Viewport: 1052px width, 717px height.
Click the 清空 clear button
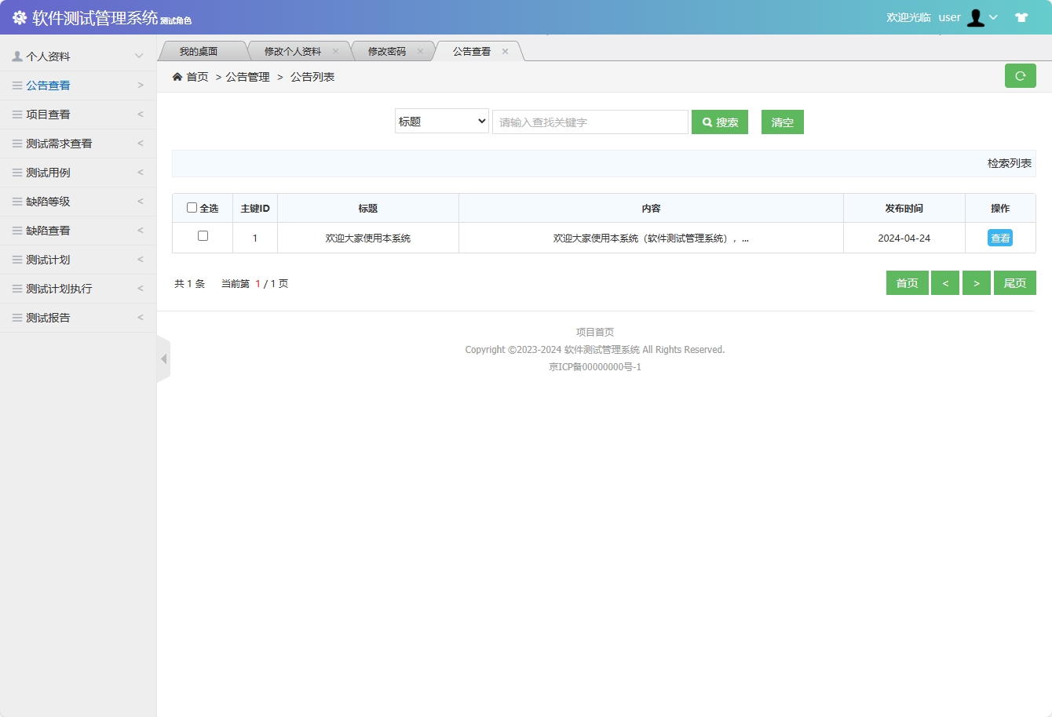tap(782, 122)
